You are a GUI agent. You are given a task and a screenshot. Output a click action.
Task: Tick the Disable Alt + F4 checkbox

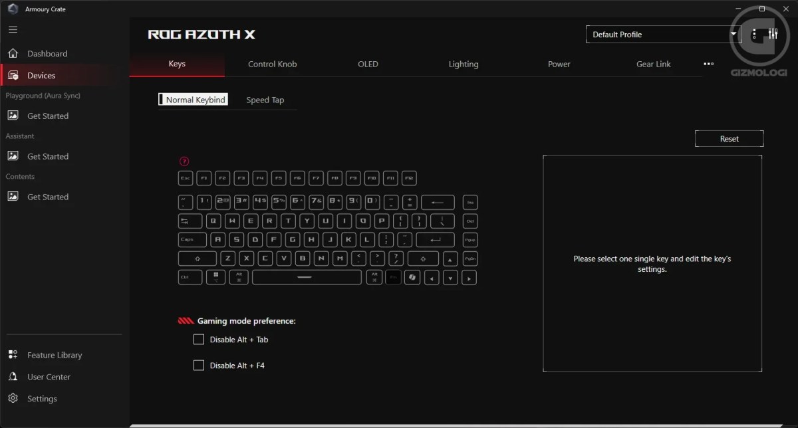pyautogui.click(x=198, y=366)
